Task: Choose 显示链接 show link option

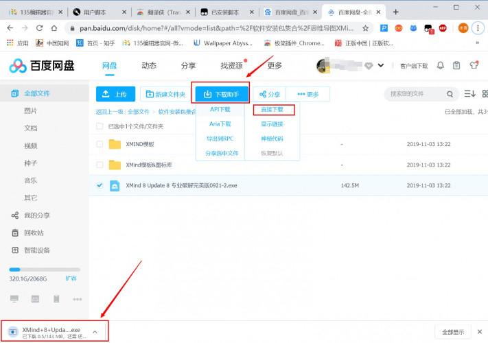Action: [272, 124]
